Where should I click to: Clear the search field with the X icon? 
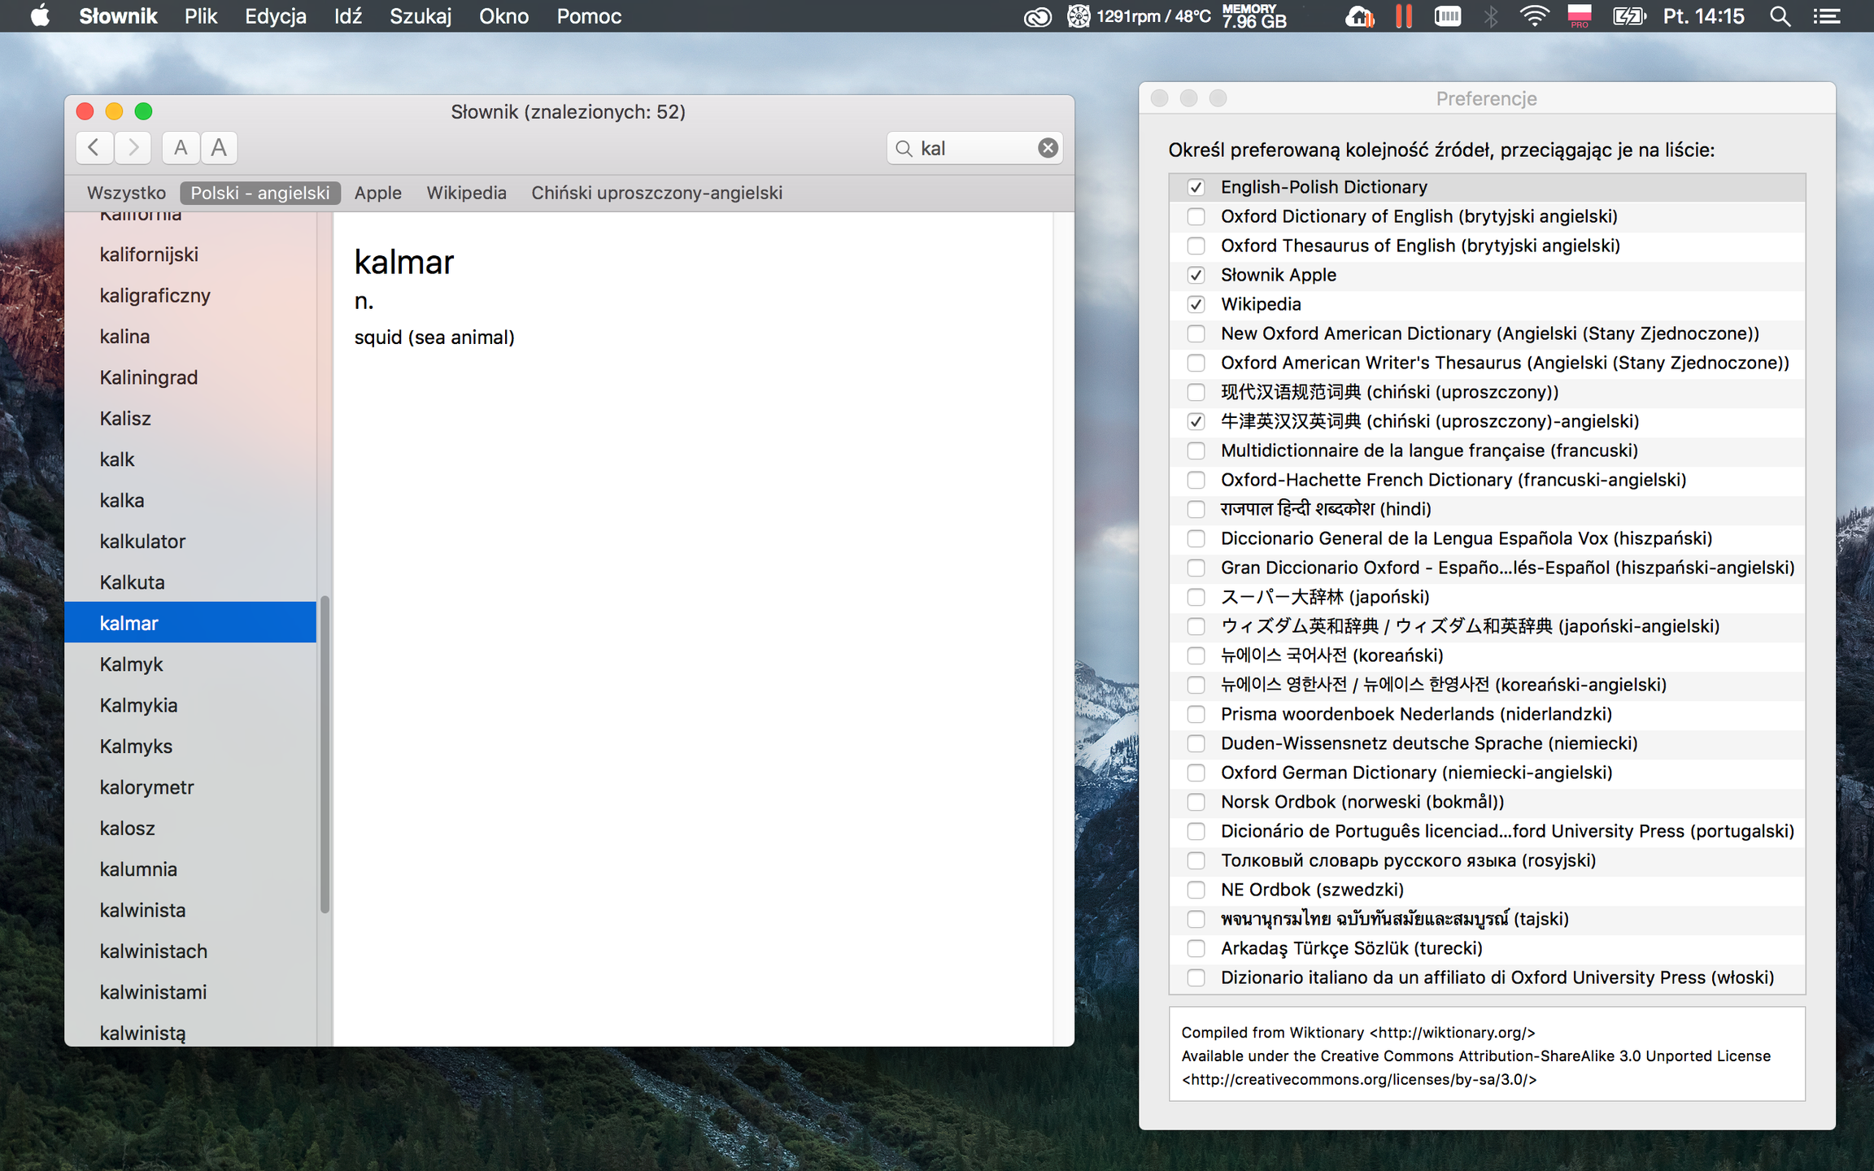[x=1048, y=148]
